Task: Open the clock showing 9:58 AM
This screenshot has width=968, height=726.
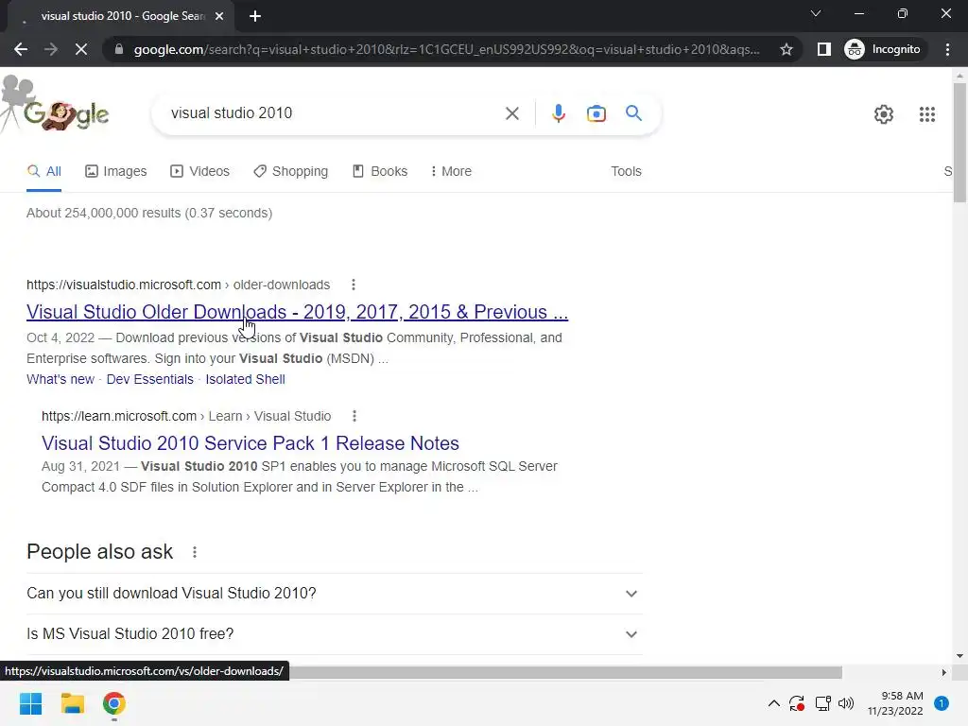Action: point(895,703)
